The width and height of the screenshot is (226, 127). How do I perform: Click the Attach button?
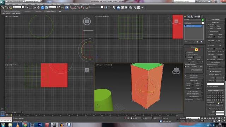click(x=210, y=37)
